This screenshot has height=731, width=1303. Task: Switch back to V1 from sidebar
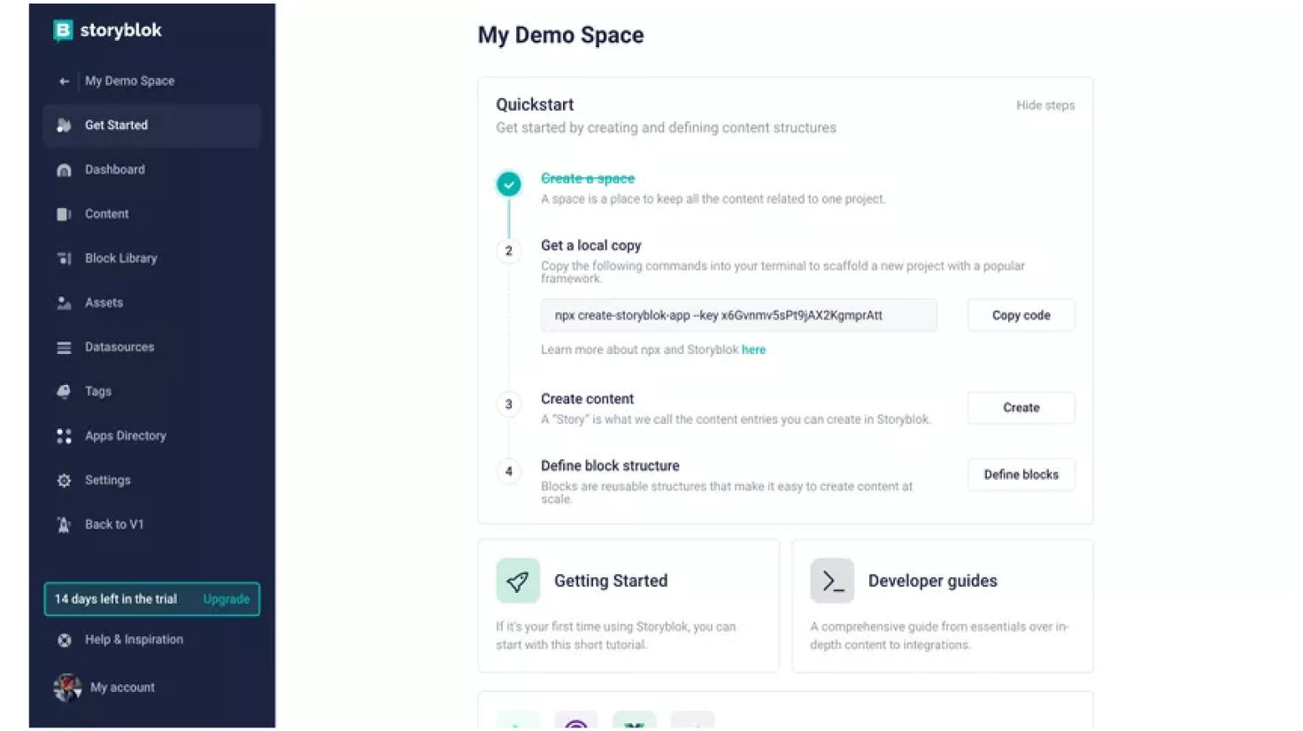point(113,525)
